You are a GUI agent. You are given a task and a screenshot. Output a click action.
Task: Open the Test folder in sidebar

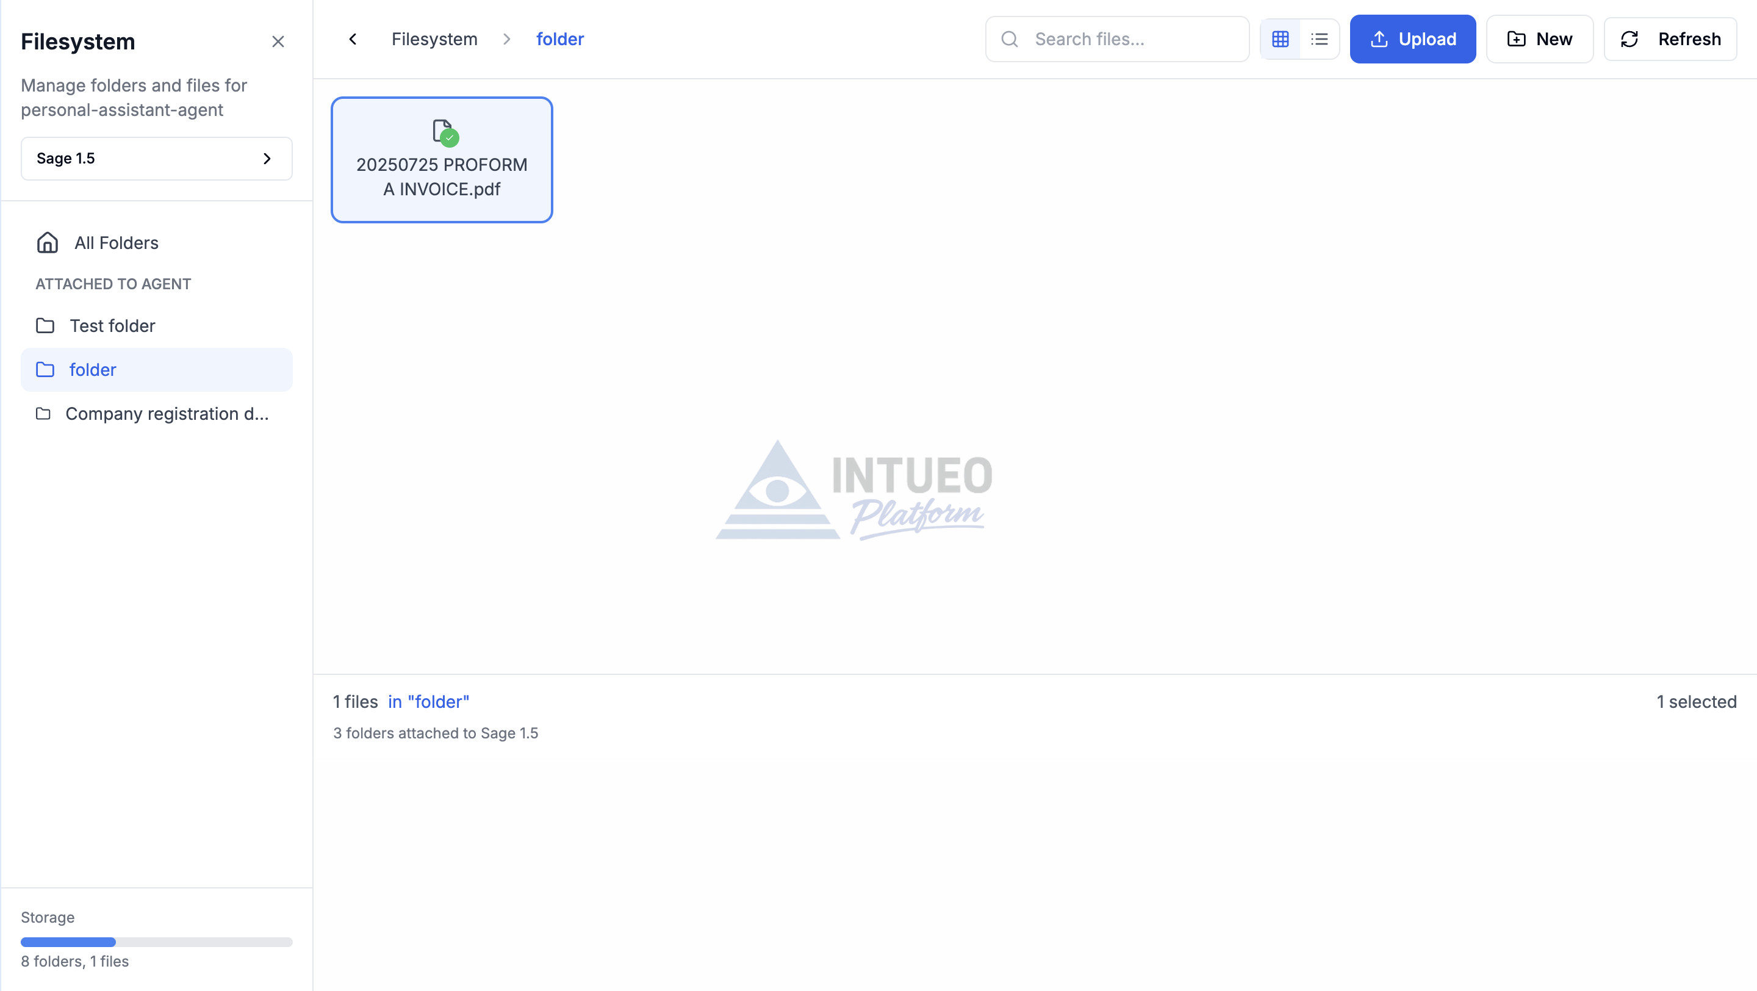coord(112,326)
